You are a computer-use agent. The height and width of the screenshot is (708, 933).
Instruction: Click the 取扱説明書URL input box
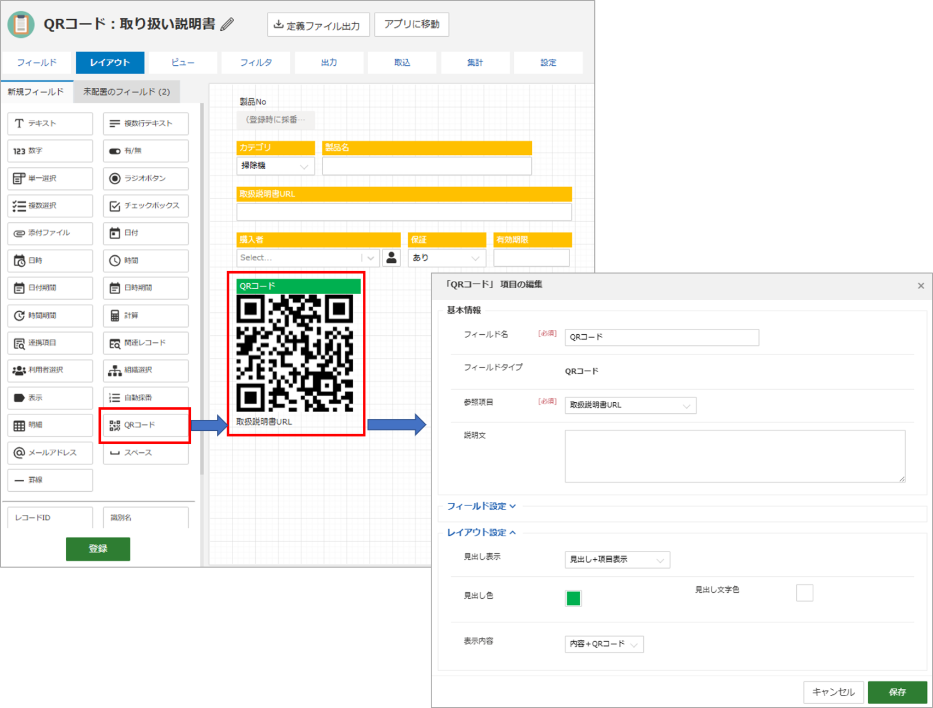pyautogui.click(x=404, y=212)
